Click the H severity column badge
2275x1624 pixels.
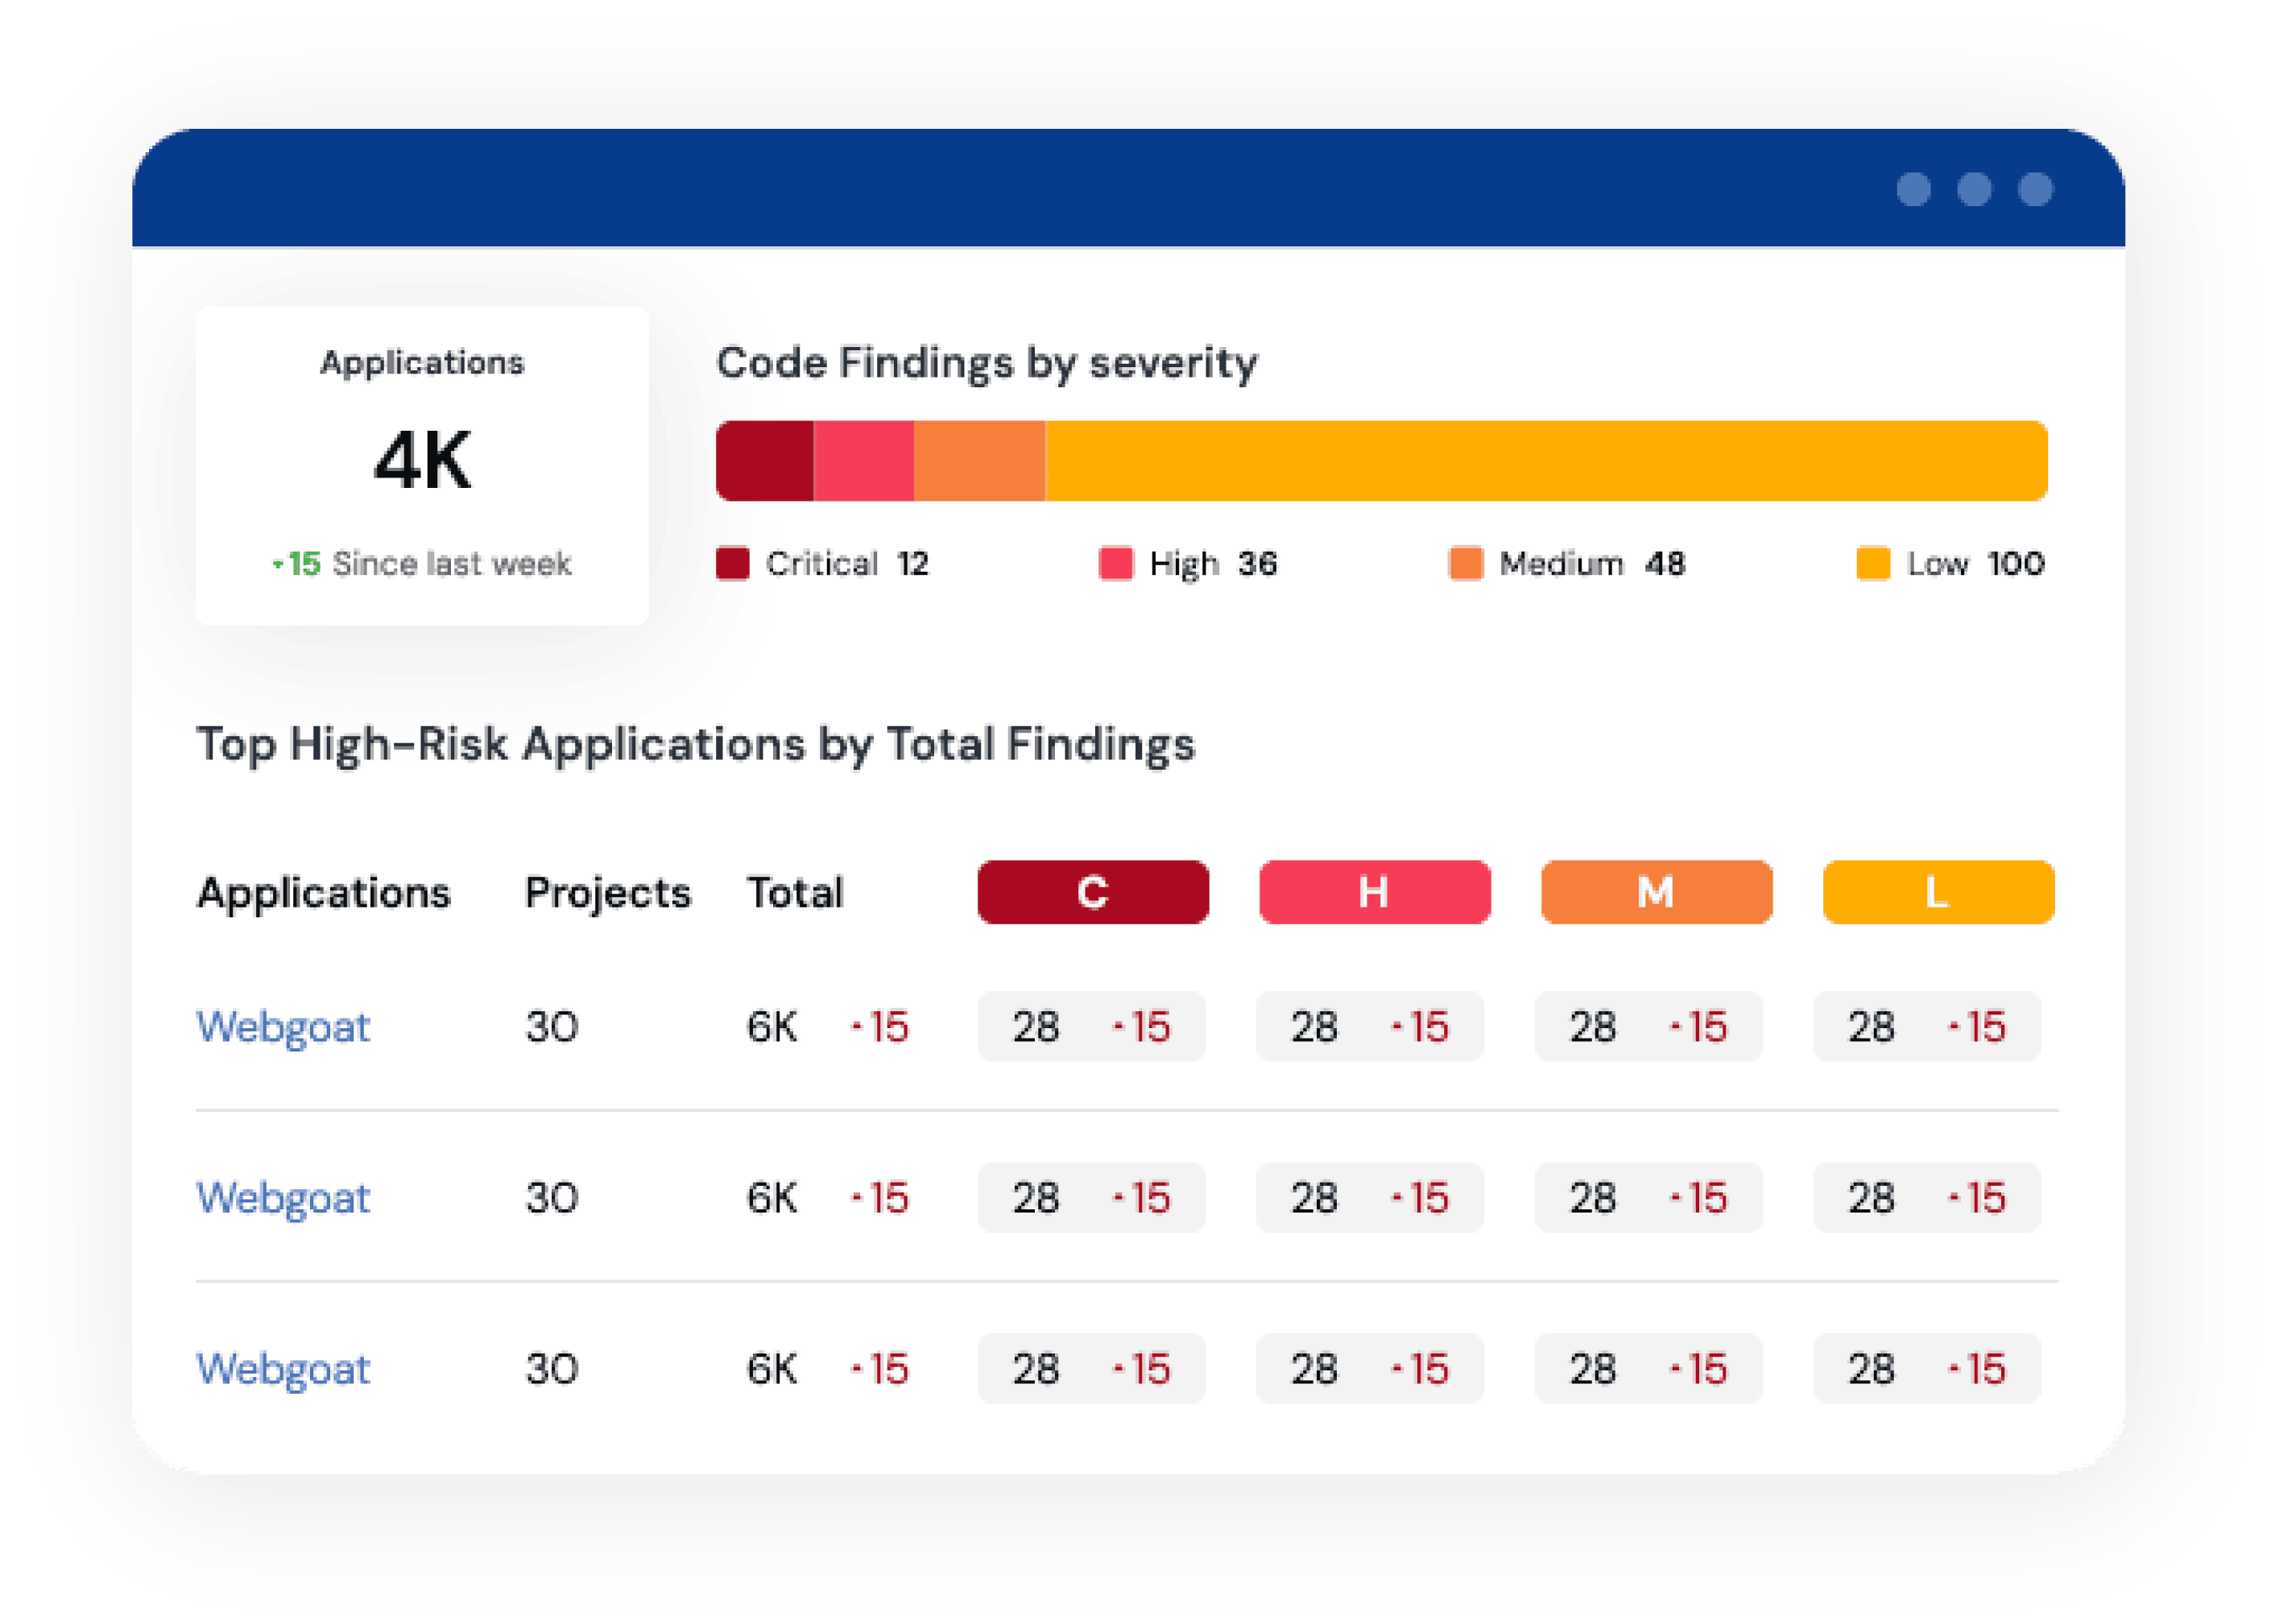[x=1374, y=891]
